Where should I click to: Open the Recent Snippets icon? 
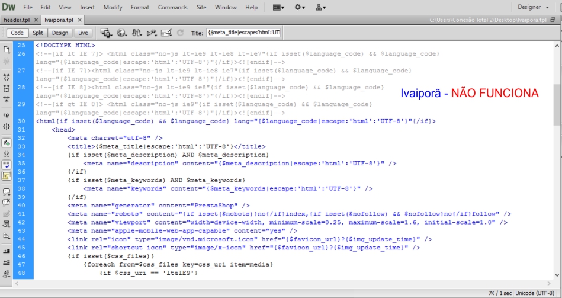pos(6,225)
